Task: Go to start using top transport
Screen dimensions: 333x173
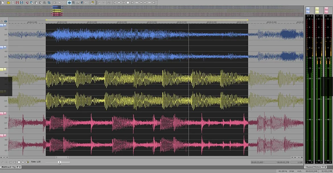Action: point(132,3)
